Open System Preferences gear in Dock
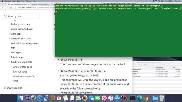The image size is (182, 102). 123,98
